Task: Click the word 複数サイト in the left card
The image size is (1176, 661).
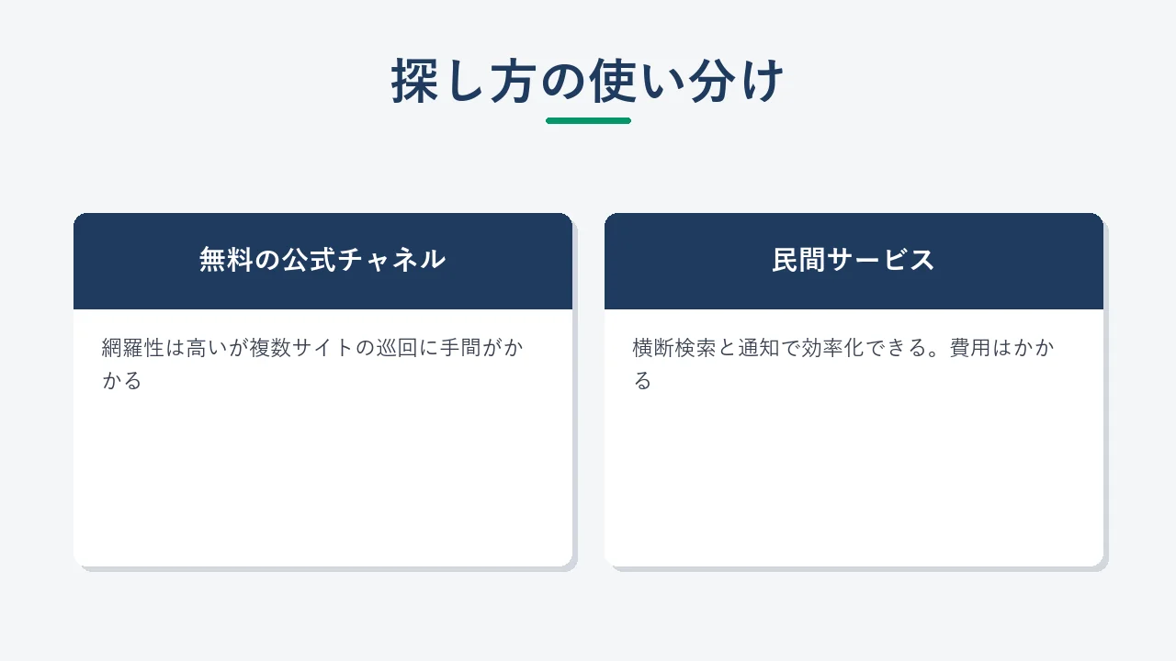Action: click(x=301, y=348)
